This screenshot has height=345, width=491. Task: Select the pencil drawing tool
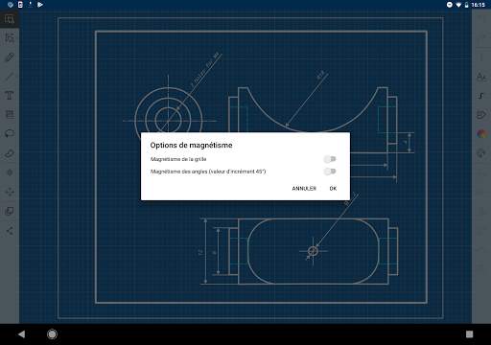pos(10,57)
